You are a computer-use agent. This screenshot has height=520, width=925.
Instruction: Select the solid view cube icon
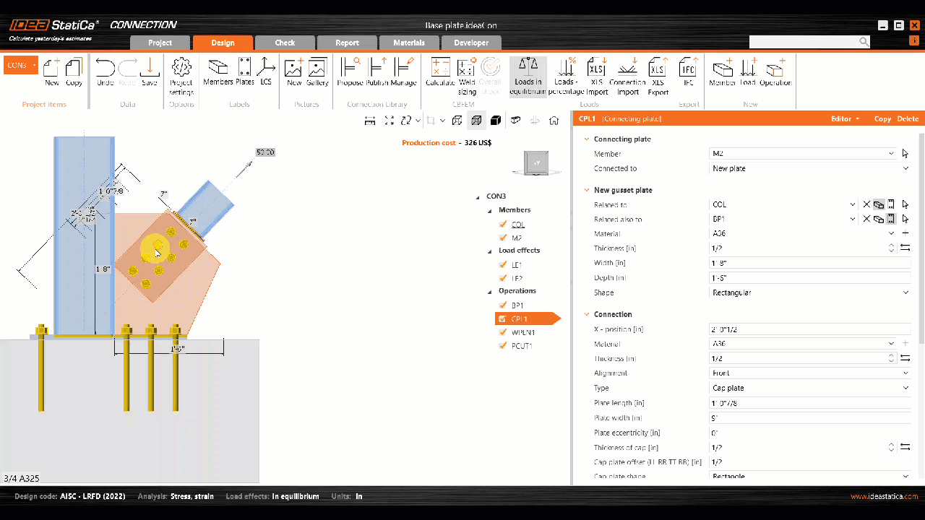click(x=496, y=120)
